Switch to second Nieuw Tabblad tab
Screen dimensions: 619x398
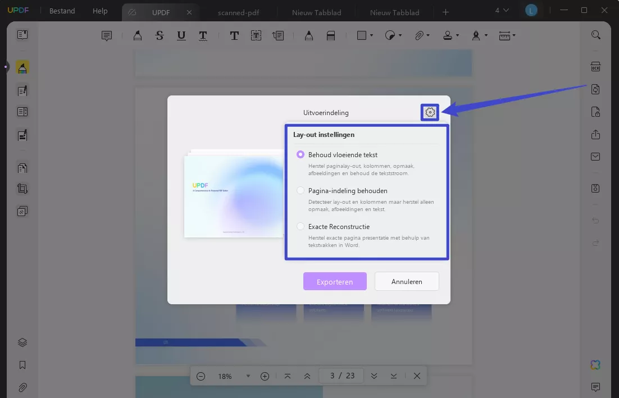394,12
